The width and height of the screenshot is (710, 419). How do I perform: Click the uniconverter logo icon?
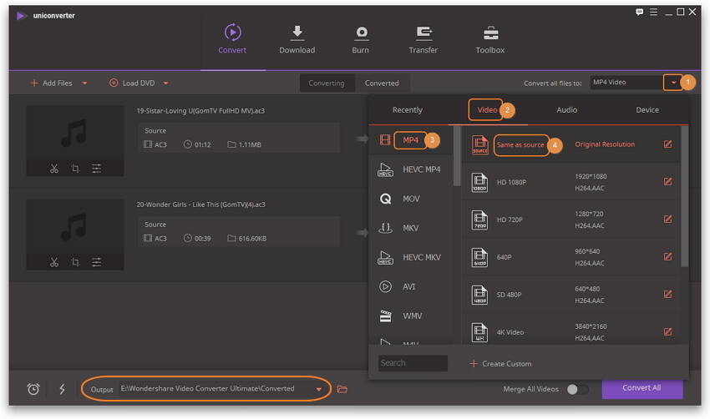21,16
